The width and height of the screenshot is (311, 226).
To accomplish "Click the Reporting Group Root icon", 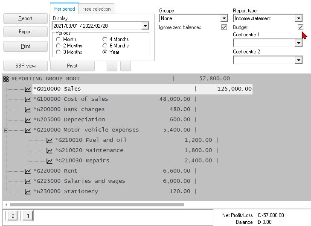I will pyautogui.click(x=6, y=79).
